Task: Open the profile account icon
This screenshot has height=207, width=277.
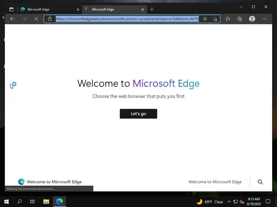Action: 252,19
